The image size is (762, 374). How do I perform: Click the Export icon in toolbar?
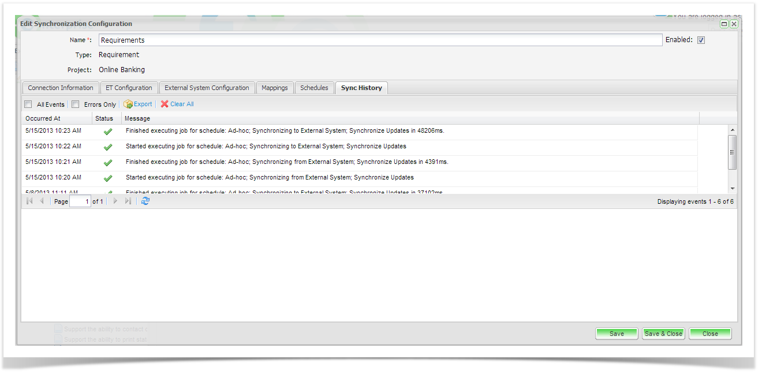click(x=128, y=104)
